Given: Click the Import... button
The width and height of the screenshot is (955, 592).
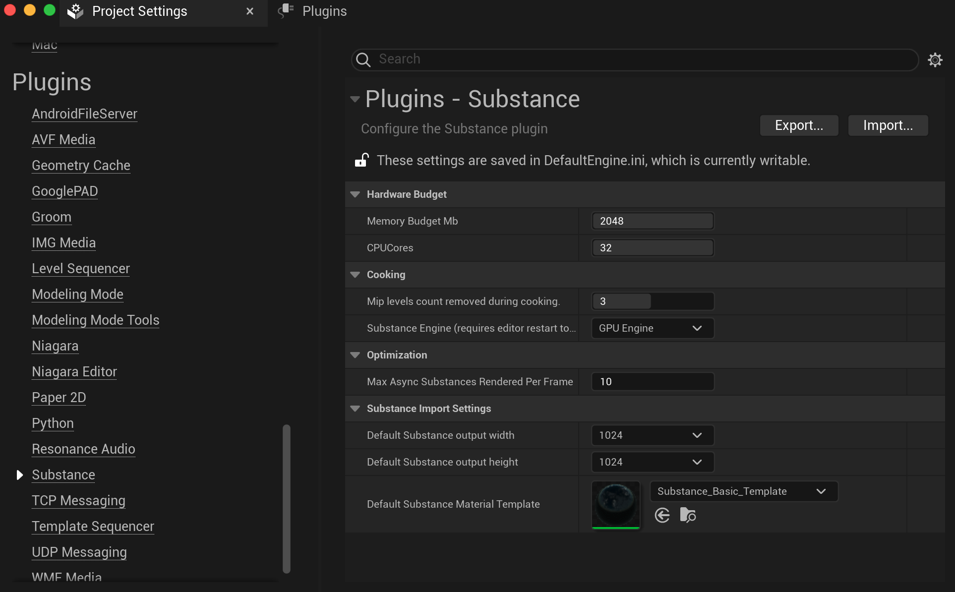Looking at the screenshot, I should pyautogui.click(x=888, y=125).
